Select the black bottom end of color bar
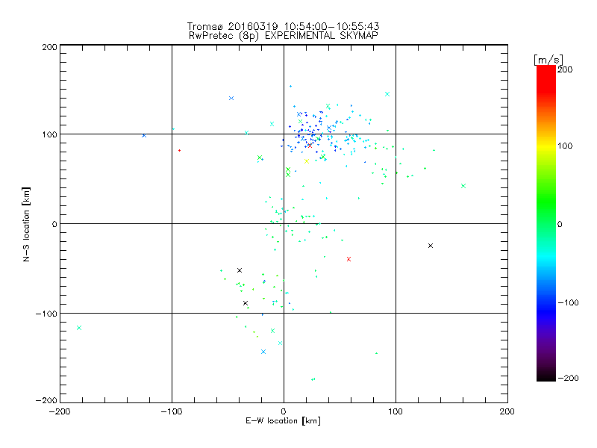 coord(546,377)
